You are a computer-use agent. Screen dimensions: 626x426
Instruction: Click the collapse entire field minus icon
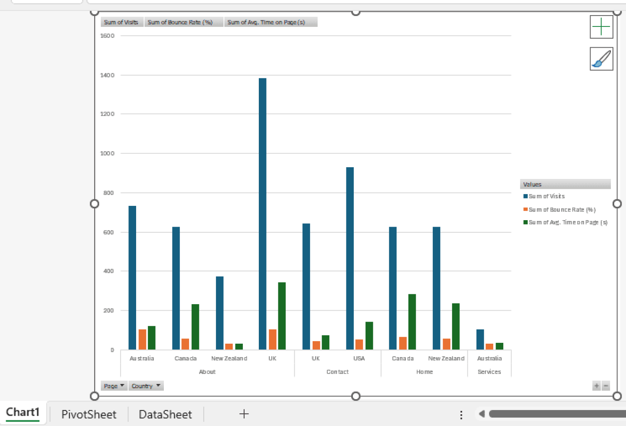pyautogui.click(x=606, y=386)
